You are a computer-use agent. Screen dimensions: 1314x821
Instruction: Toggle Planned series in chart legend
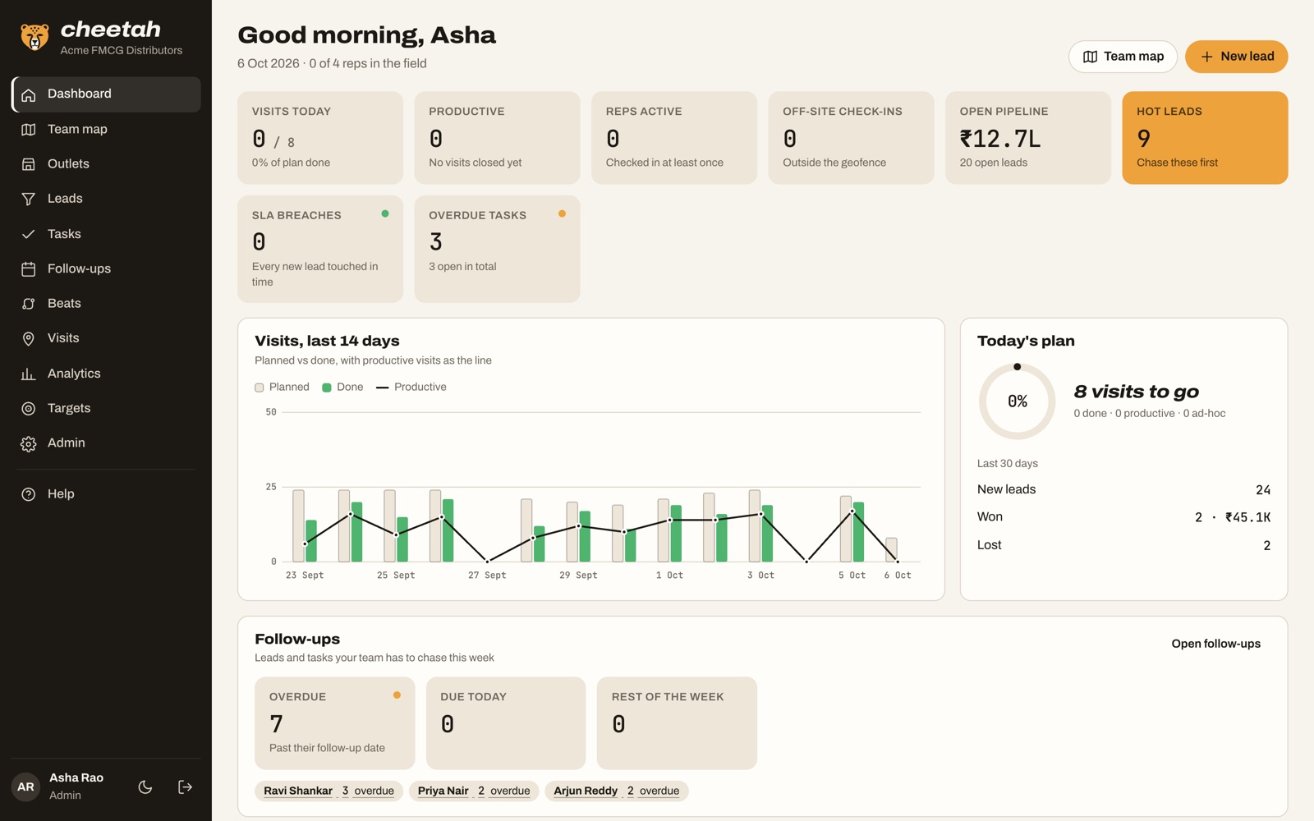282,387
